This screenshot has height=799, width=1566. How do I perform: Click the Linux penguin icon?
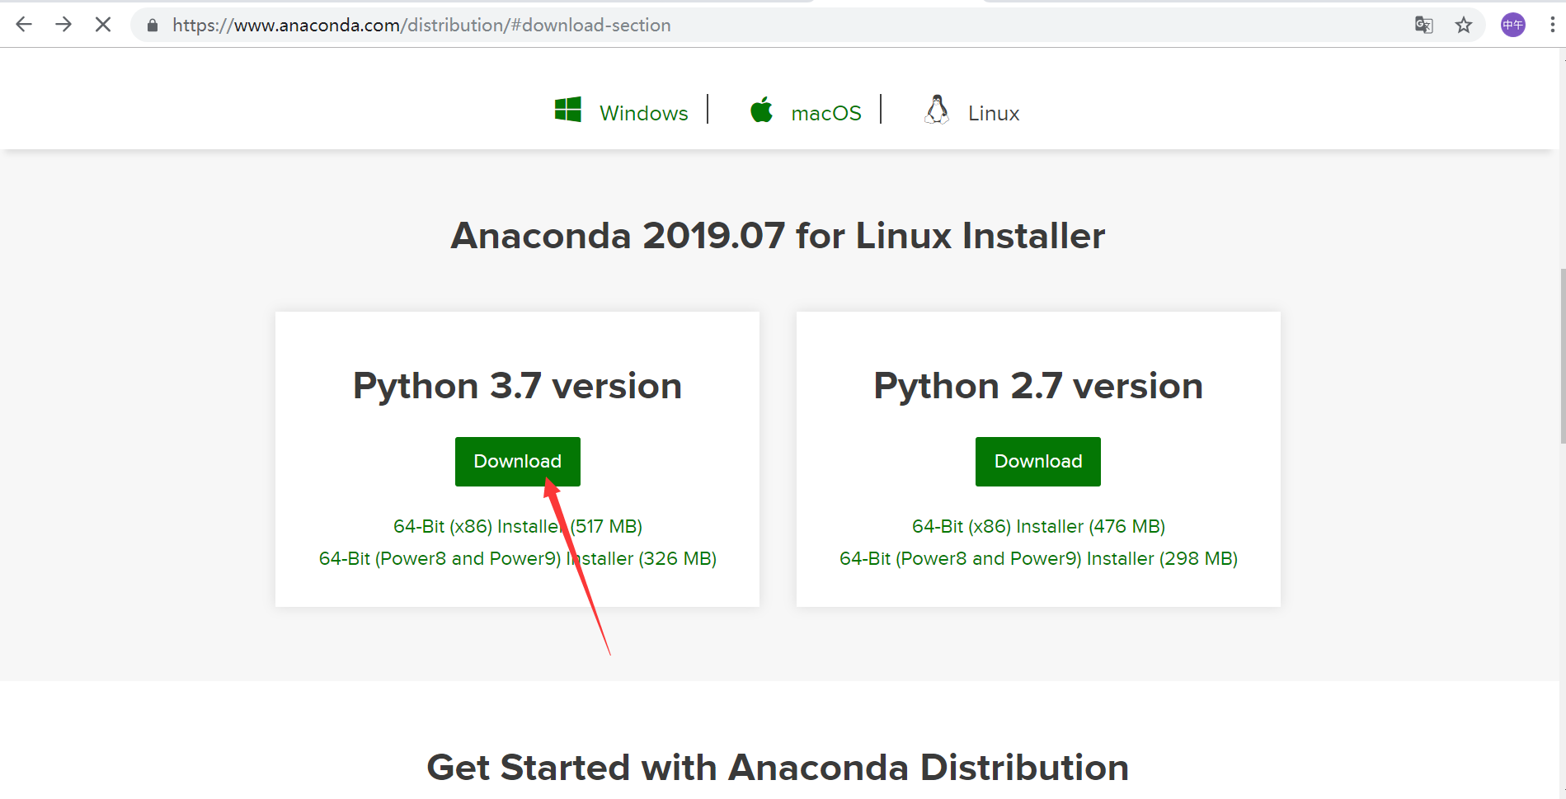pos(937,109)
